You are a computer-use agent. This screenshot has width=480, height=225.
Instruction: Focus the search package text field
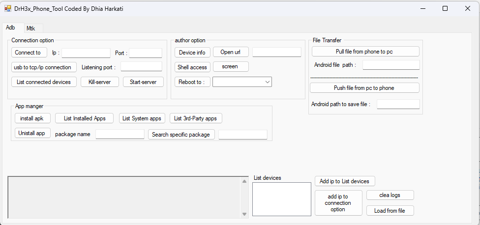click(x=243, y=135)
